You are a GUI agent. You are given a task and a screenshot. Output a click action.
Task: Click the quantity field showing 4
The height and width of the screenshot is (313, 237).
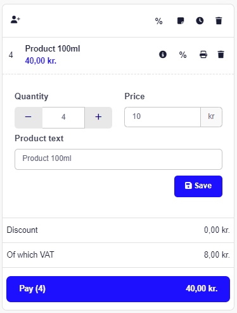(63, 118)
